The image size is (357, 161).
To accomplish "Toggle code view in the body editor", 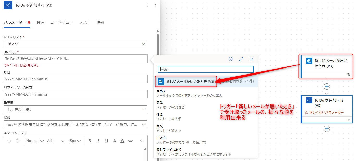I will (x=142, y=141).
